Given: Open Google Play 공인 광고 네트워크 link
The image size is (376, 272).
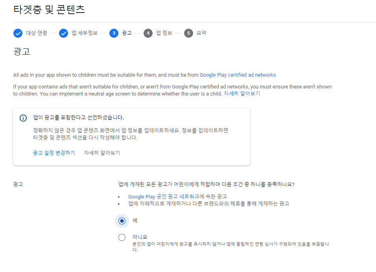Looking at the screenshot, I should click(164, 197).
